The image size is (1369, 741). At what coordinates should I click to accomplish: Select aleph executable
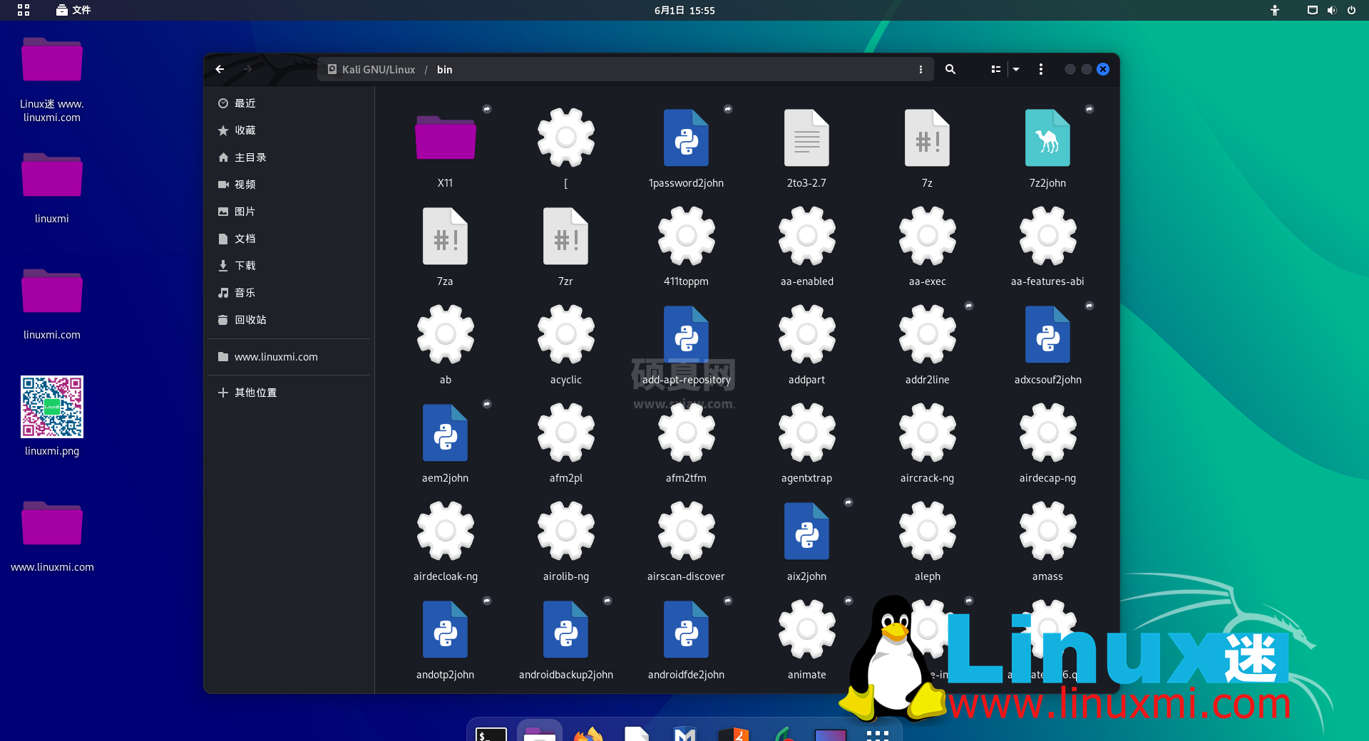click(x=927, y=541)
